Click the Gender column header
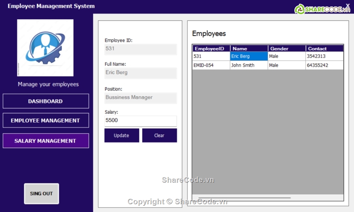The width and height of the screenshot is (354, 212). pyautogui.click(x=287, y=48)
